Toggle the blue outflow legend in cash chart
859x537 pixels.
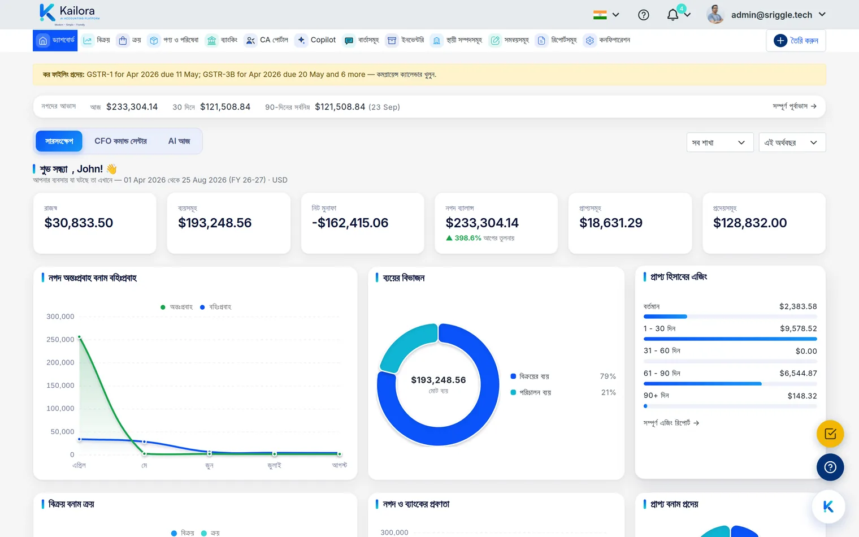click(215, 307)
